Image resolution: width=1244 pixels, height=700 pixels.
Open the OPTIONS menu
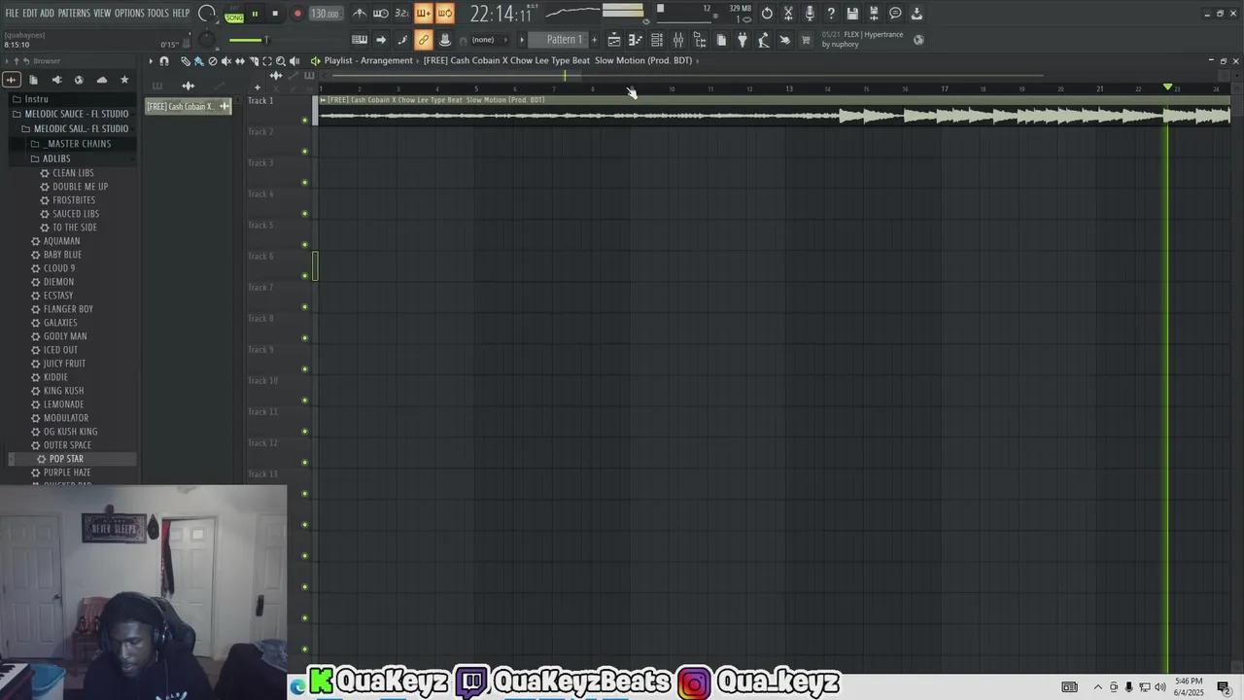(129, 14)
